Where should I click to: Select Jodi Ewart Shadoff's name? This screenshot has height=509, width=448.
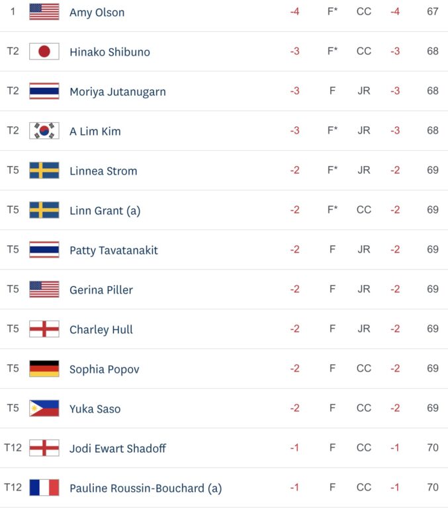(118, 448)
